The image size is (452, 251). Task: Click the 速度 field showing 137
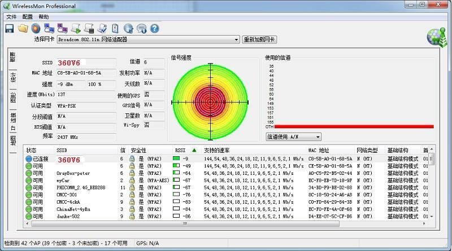(86, 94)
